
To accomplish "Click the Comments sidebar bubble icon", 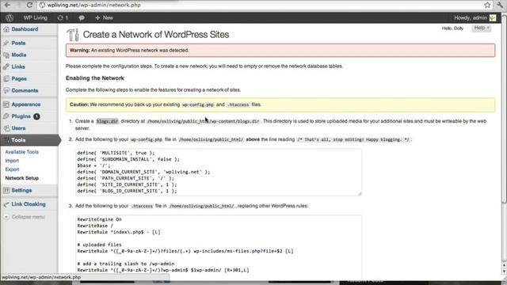I will pyautogui.click(x=6, y=90).
